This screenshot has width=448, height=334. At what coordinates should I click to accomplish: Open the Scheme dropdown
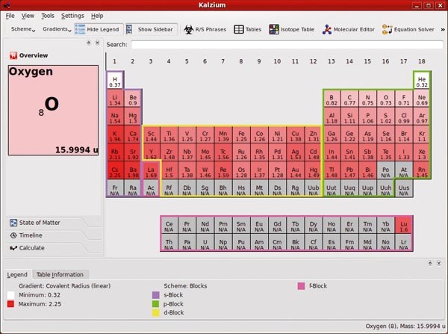point(23,29)
